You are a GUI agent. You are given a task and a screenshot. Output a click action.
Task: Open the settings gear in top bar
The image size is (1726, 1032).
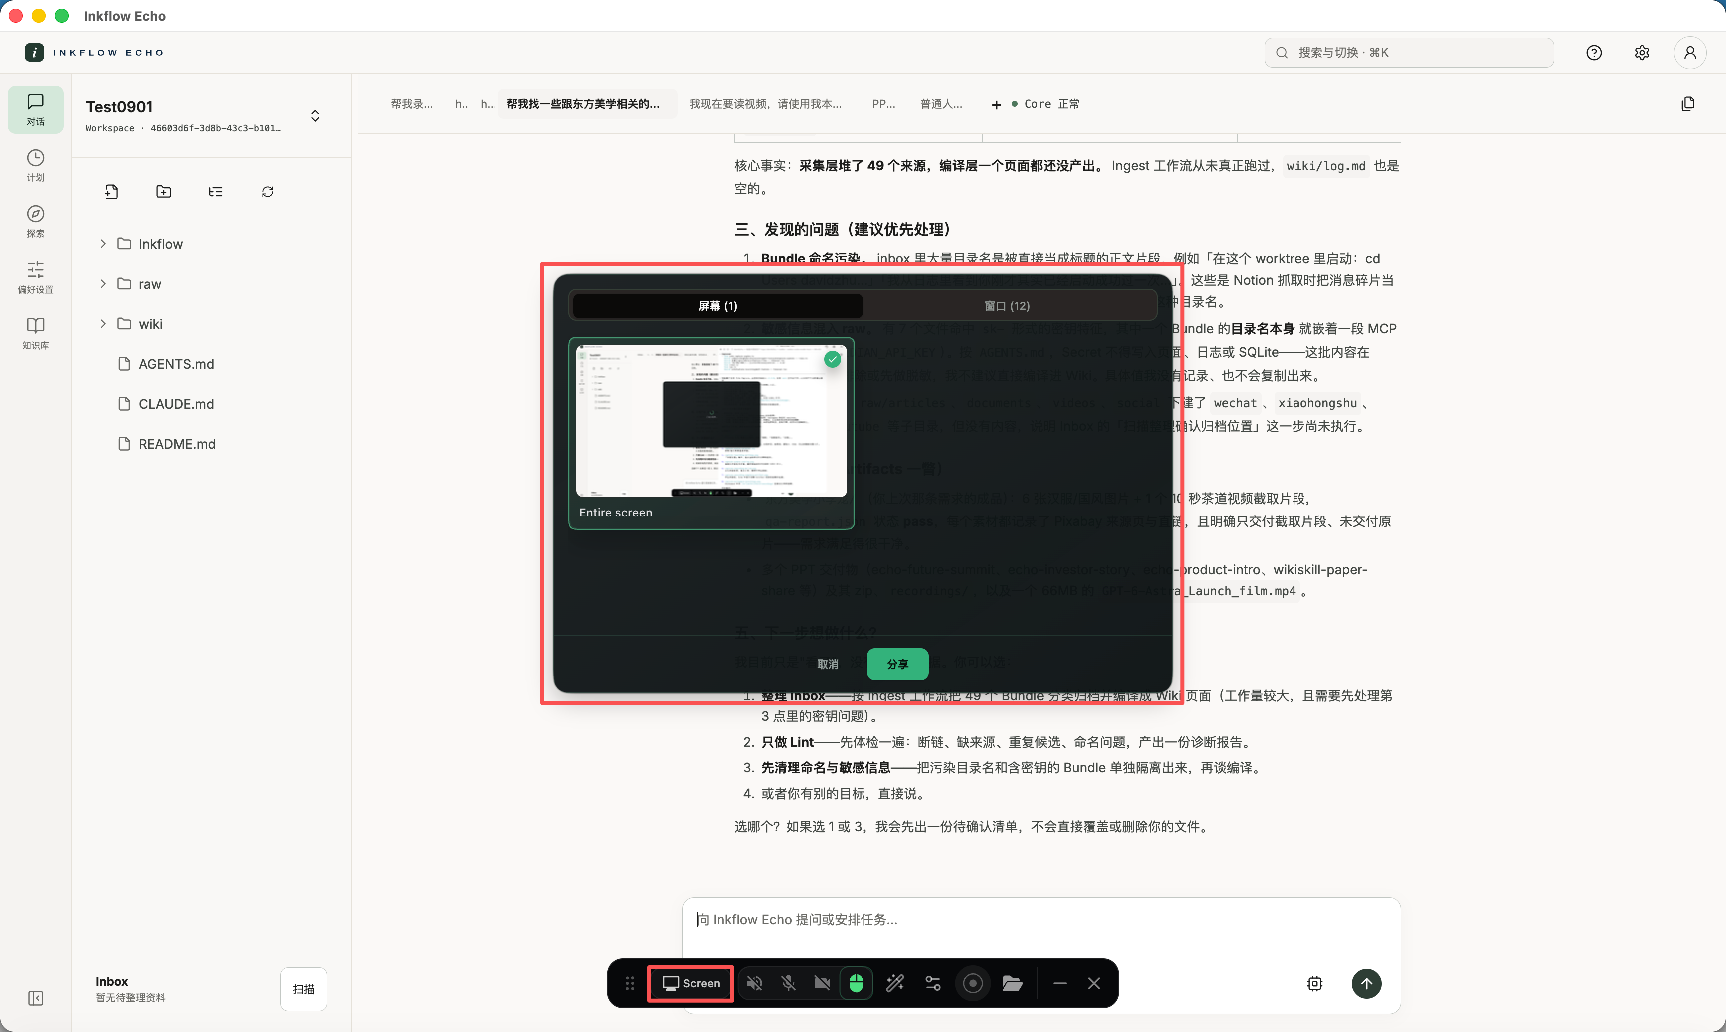pyautogui.click(x=1641, y=53)
